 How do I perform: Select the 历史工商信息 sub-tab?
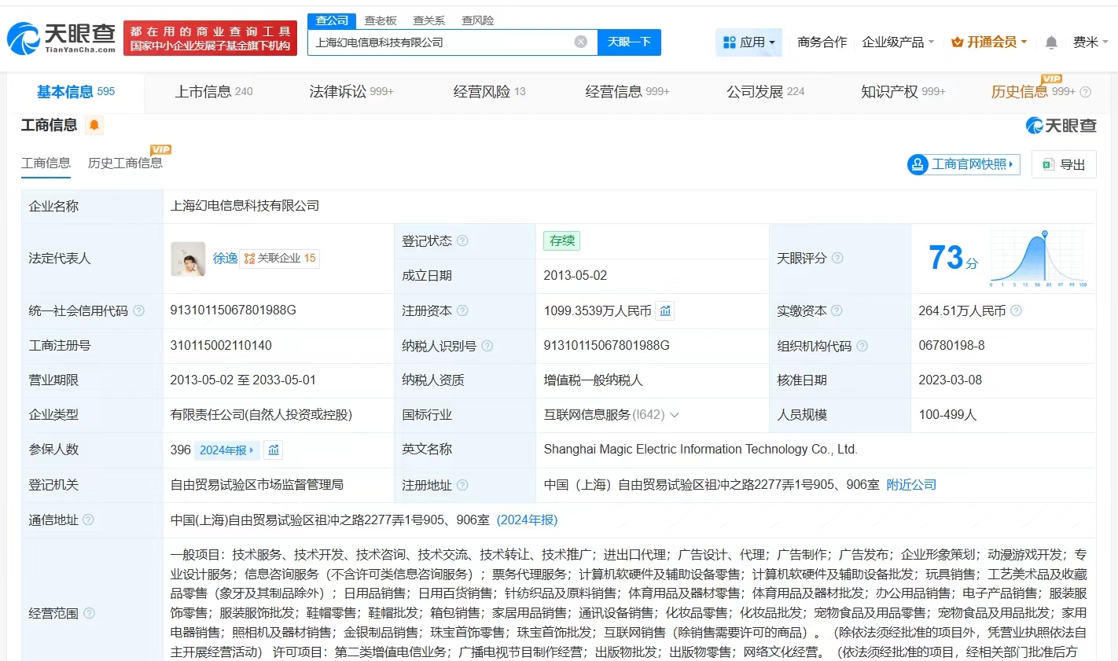point(125,163)
